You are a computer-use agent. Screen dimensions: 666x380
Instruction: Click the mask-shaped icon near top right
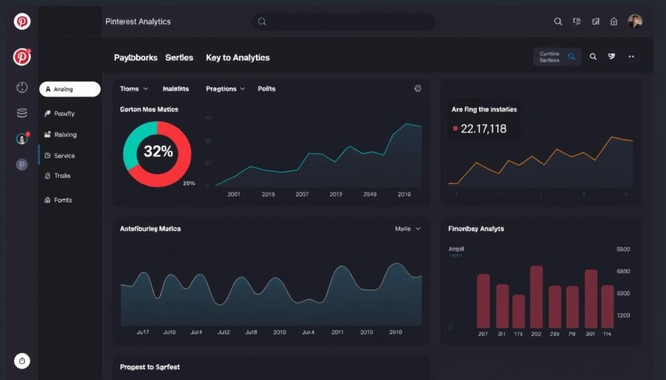point(611,57)
